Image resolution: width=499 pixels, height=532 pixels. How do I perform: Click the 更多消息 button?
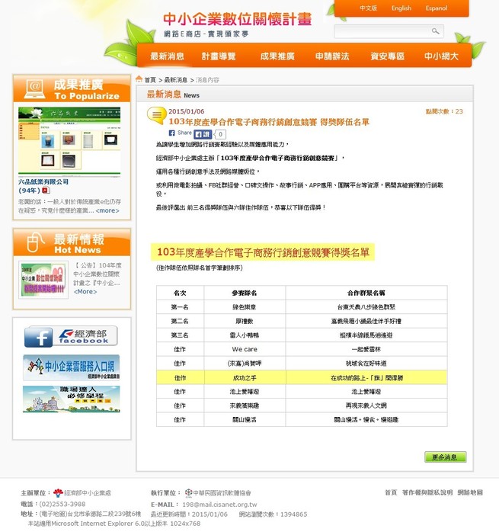pos(445,457)
